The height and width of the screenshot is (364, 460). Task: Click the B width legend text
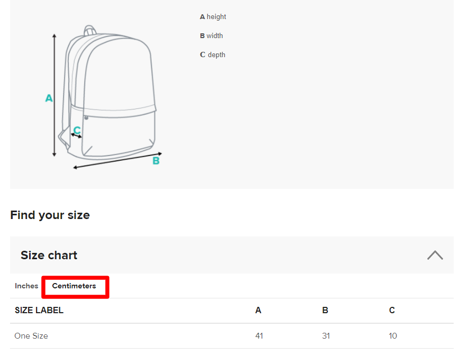click(211, 36)
